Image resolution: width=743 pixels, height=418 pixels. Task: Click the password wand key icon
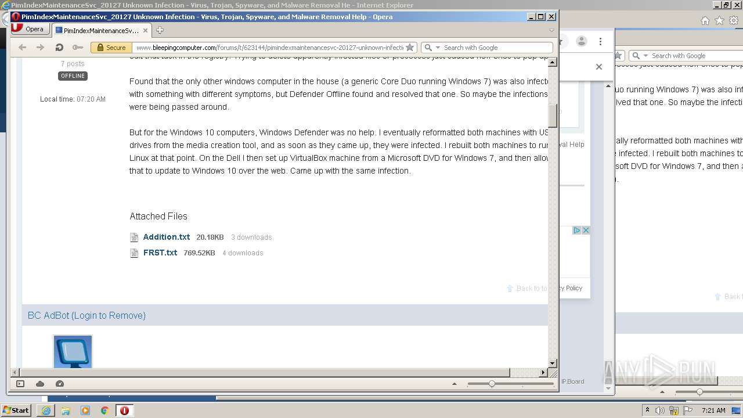point(77,48)
